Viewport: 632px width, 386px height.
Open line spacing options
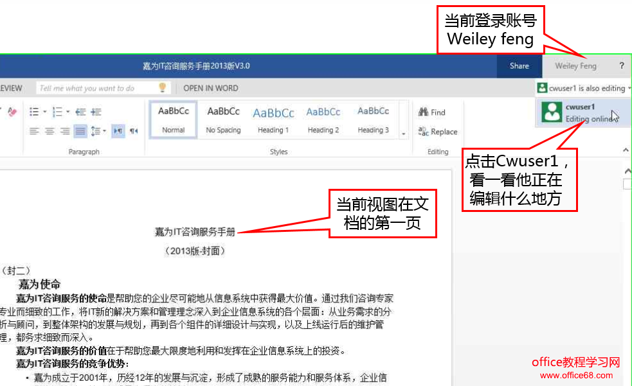(x=96, y=131)
